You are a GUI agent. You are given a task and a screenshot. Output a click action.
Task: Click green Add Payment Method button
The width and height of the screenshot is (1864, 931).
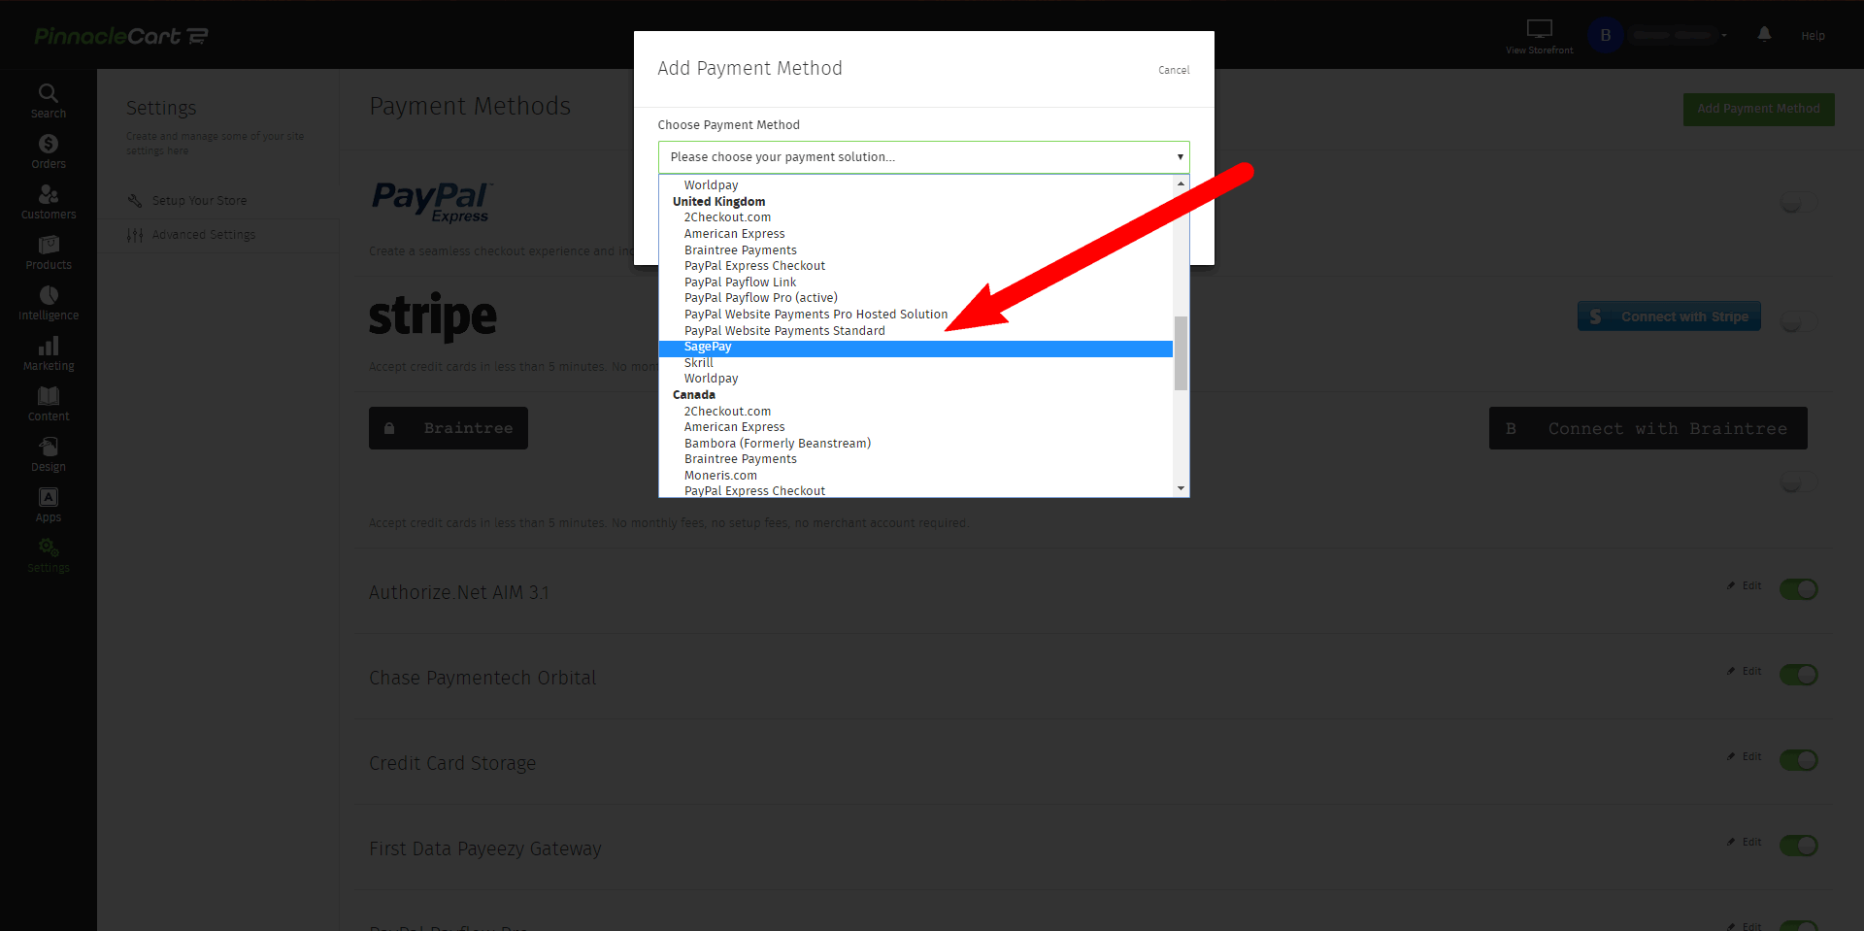[1758, 109]
